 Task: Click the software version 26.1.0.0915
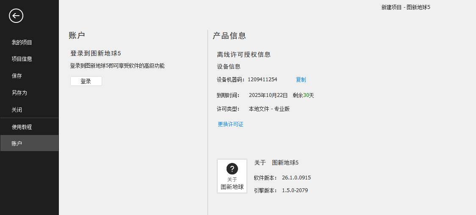[296, 178]
